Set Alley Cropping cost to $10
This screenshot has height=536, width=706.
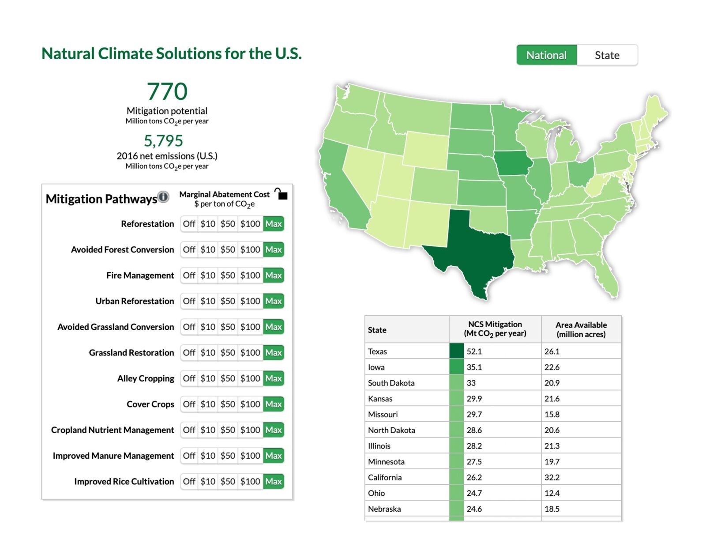click(208, 378)
